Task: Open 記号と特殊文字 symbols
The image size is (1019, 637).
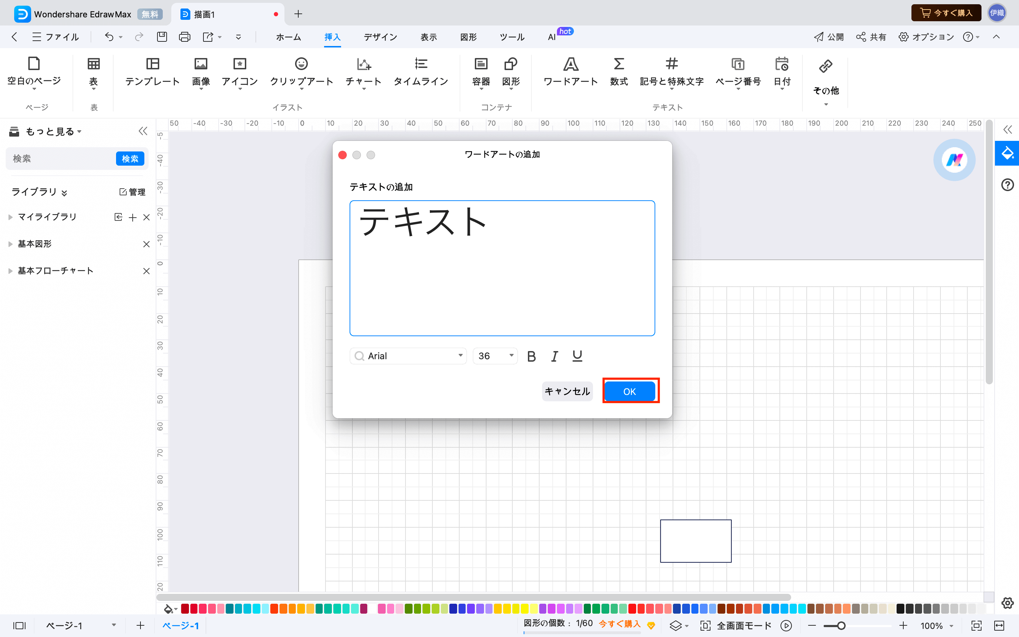Action: pyautogui.click(x=672, y=72)
